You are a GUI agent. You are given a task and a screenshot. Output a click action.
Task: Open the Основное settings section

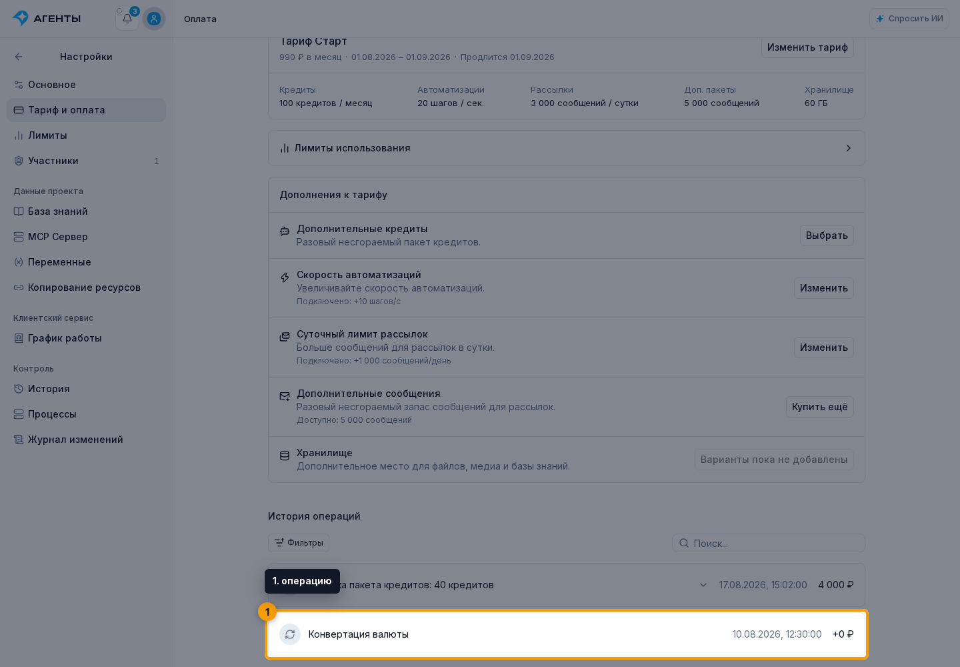(87, 85)
